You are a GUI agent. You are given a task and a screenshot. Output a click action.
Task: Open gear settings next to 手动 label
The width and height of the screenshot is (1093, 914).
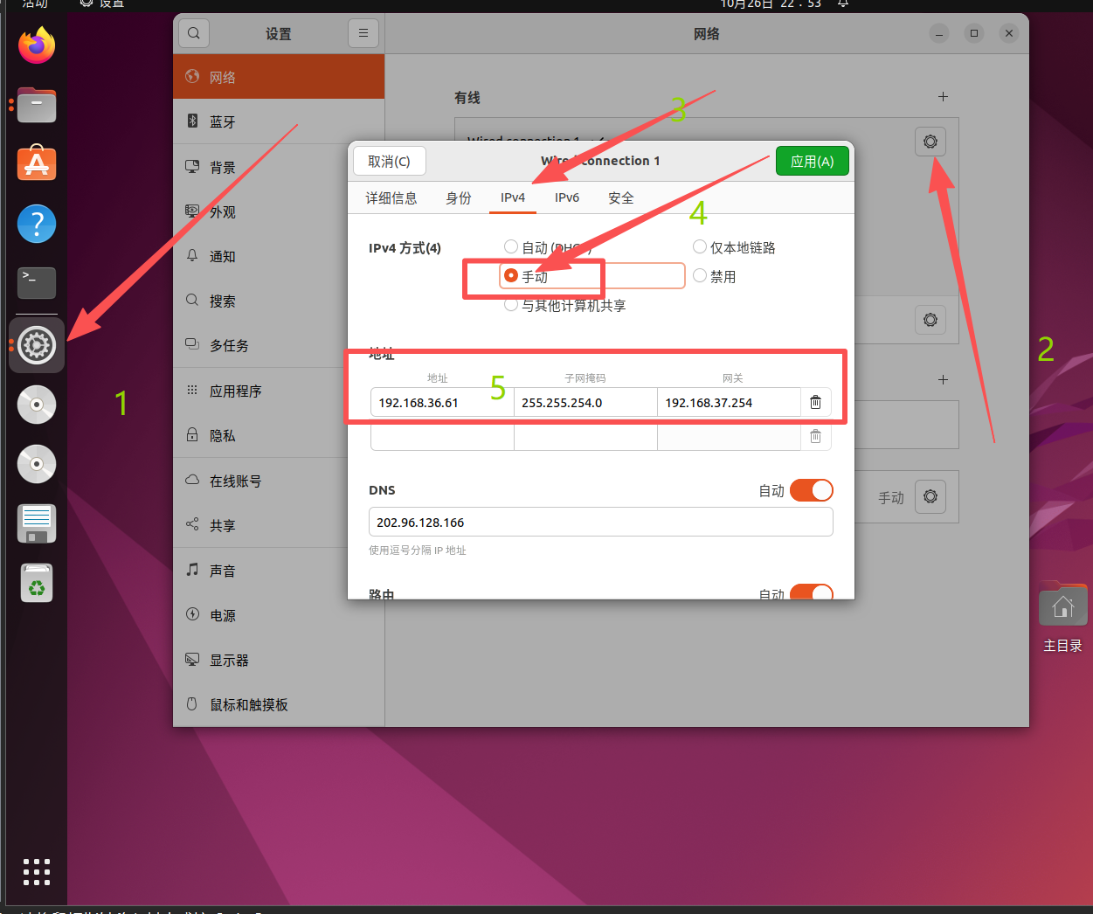click(x=930, y=496)
